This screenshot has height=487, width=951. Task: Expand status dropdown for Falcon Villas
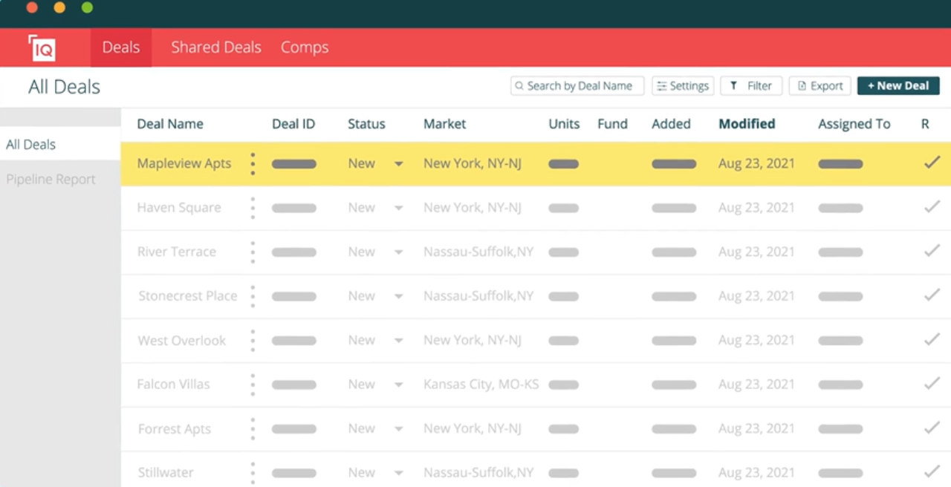click(398, 385)
